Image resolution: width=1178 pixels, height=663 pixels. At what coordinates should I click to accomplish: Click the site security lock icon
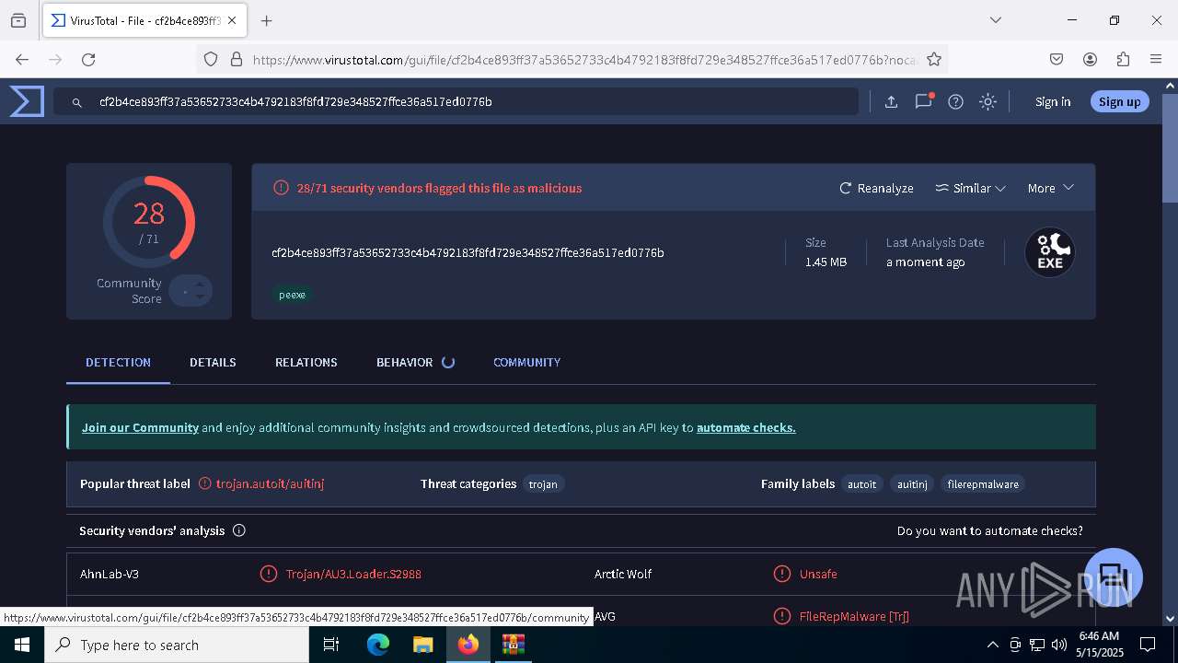coord(237,59)
